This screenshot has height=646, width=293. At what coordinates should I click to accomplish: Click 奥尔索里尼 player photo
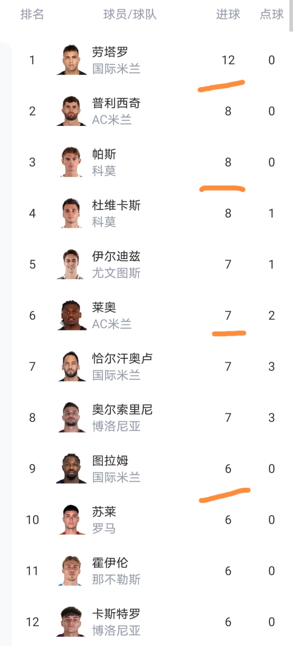coord(71,417)
